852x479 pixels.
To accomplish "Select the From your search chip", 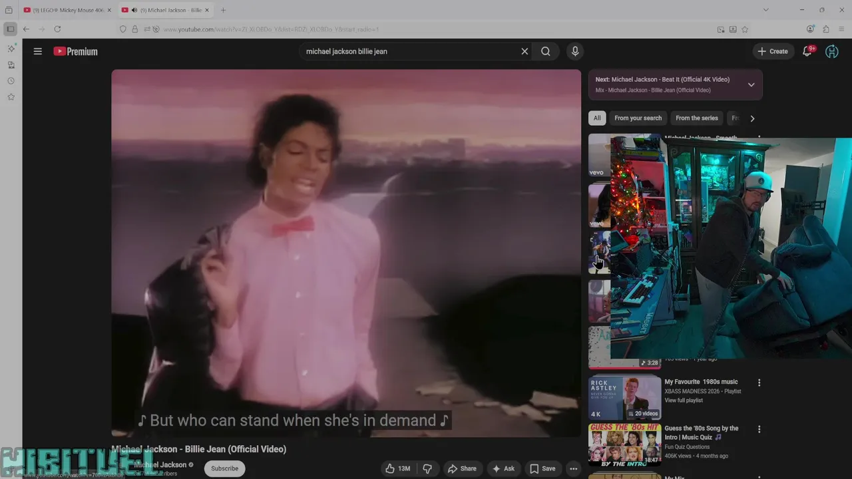I will coord(638,118).
